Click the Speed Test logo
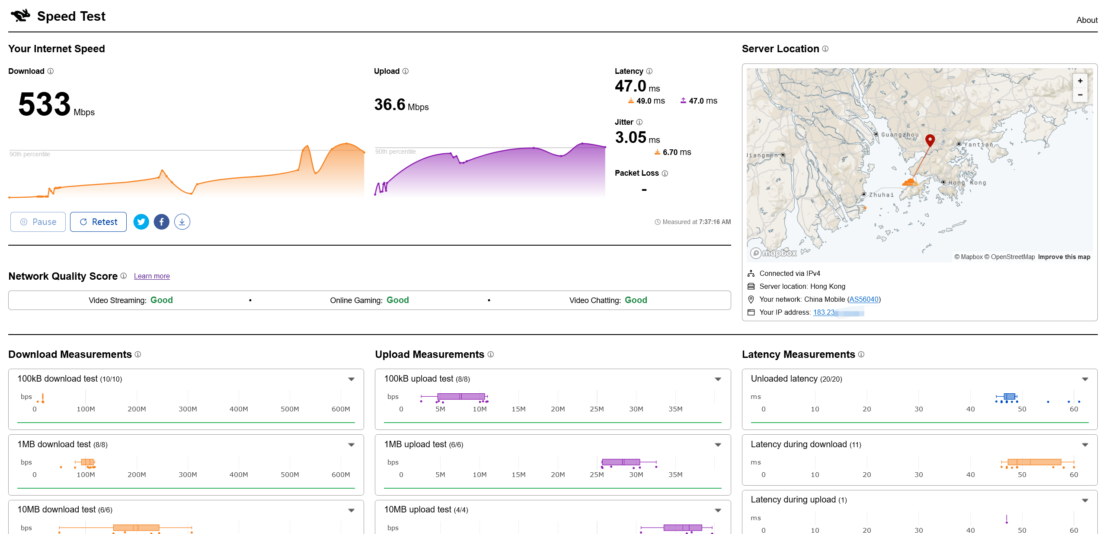This screenshot has width=1103, height=534. point(20,16)
